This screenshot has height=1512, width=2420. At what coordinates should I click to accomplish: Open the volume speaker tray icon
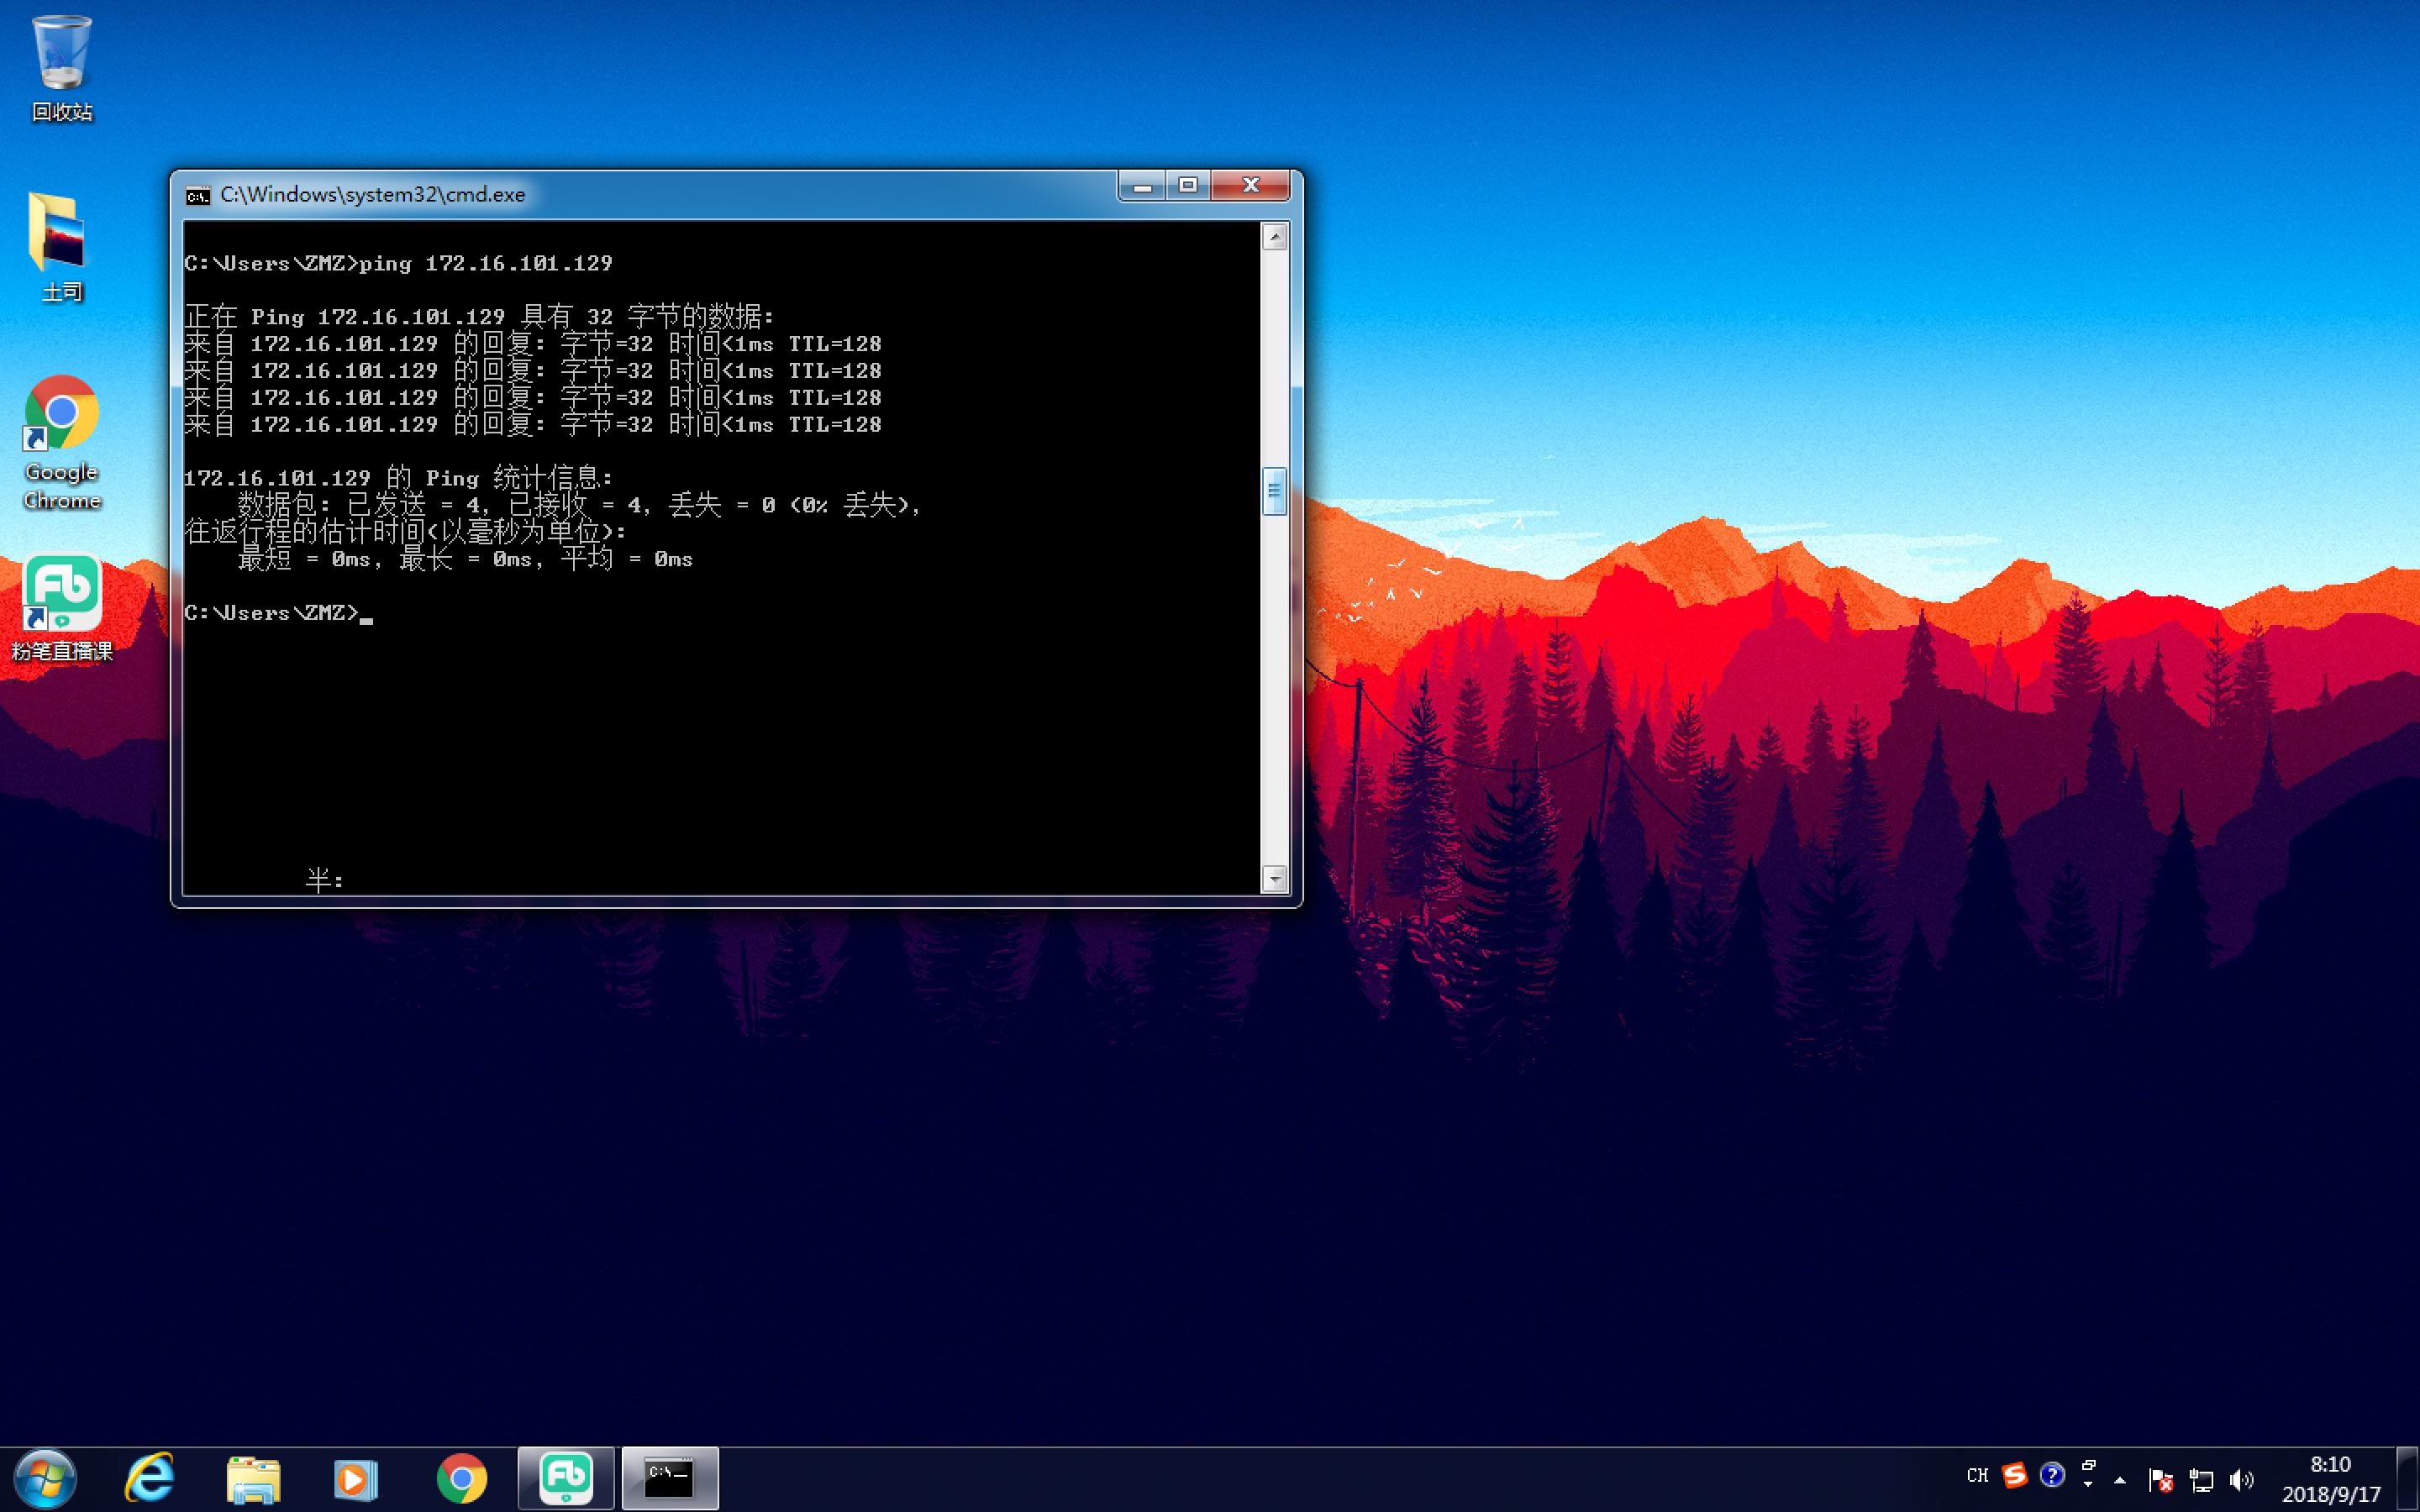click(2242, 1479)
